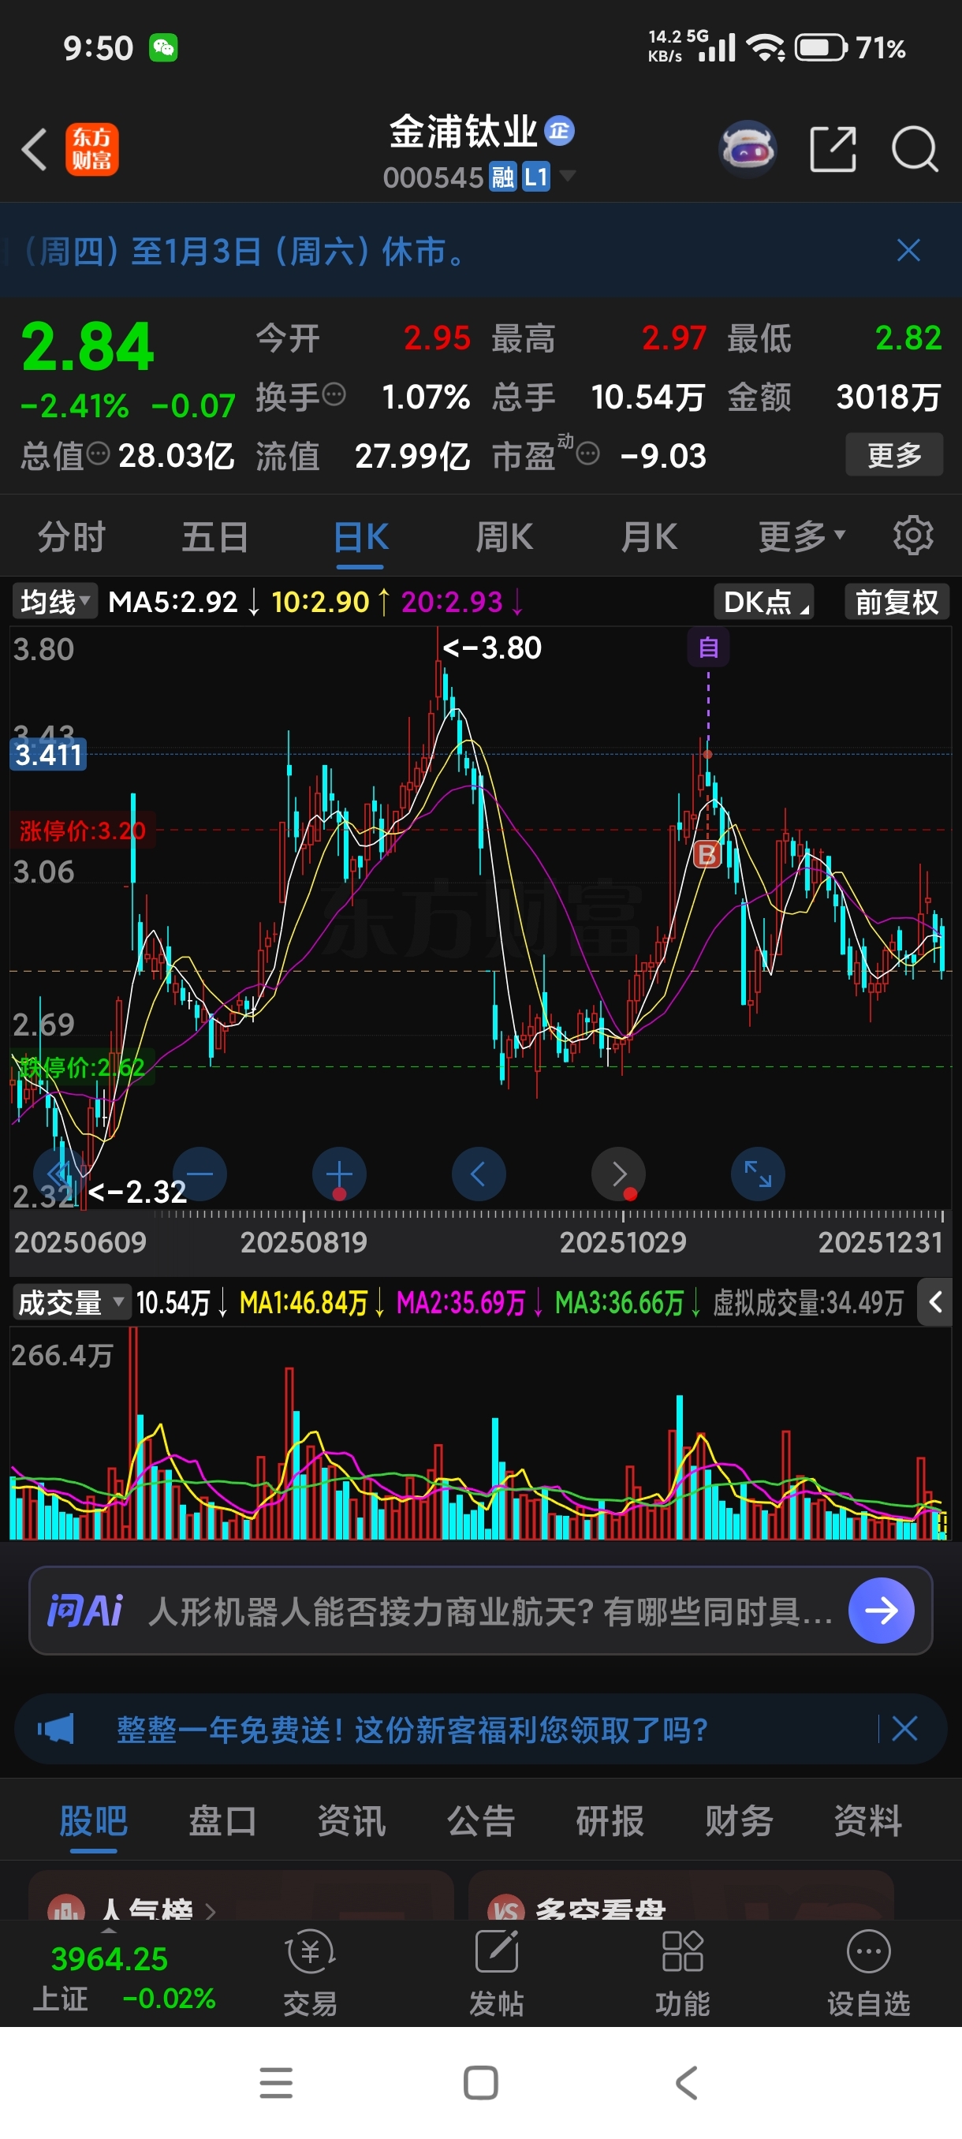The width and height of the screenshot is (962, 2139).
Task: Collapse volume indicator side arrow
Action: point(934,1302)
